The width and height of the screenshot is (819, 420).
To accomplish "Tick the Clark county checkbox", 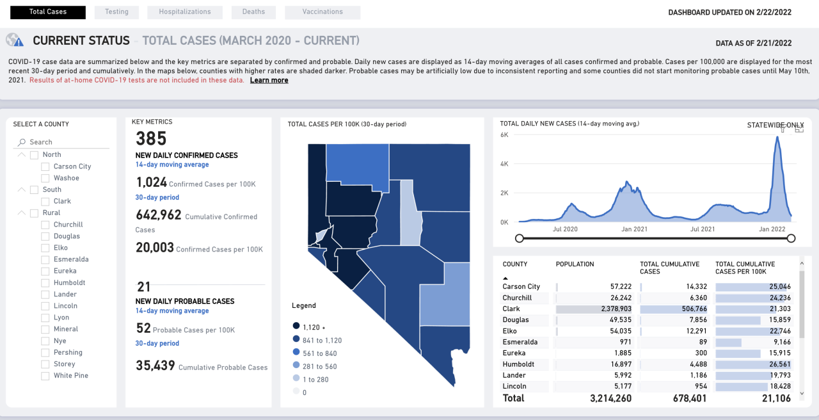I will [45, 201].
